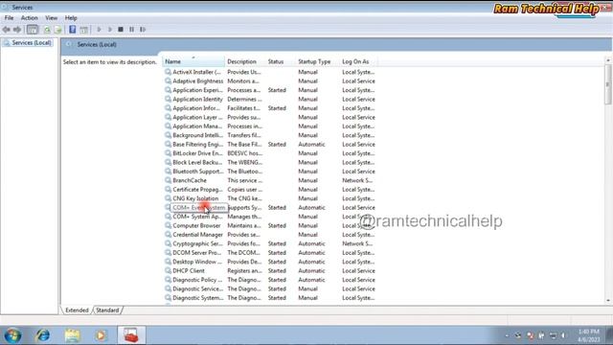Select the Base Filtering Engine service icon
613x345 pixels.
pyautogui.click(x=168, y=145)
